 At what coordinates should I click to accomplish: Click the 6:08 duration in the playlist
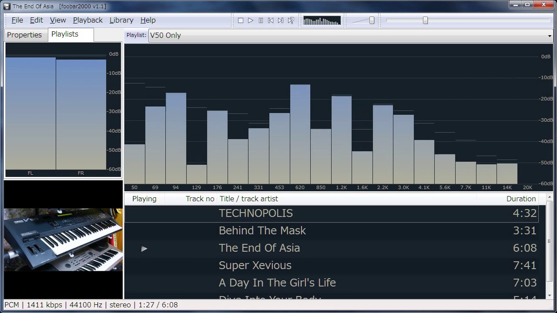(525, 248)
